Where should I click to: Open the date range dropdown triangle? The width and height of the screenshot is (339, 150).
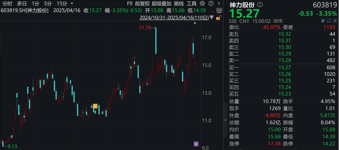[x=212, y=17]
